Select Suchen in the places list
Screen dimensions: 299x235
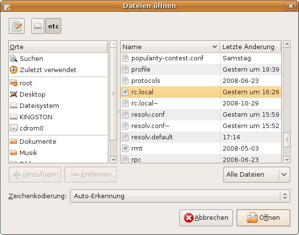tap(31, 58)
